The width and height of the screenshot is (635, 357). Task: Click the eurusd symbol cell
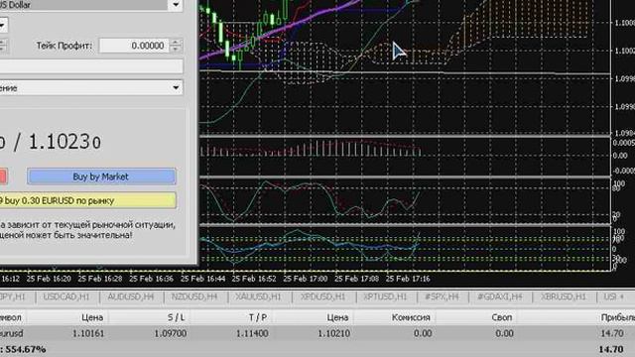[11, 333]
